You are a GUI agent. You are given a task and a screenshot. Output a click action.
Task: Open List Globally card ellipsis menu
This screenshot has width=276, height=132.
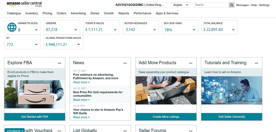click(125, 131)
